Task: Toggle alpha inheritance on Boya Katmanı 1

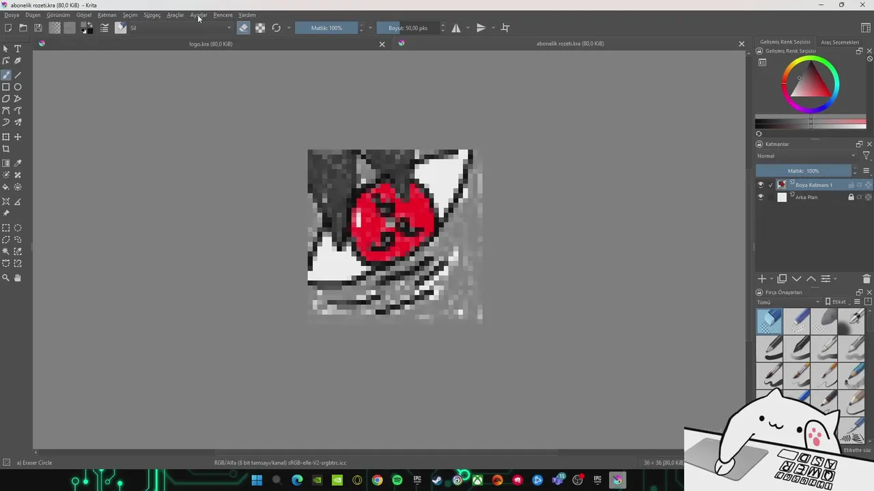Action: point(859,185)
